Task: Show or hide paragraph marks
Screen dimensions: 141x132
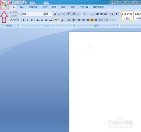Action: point(116,14)
